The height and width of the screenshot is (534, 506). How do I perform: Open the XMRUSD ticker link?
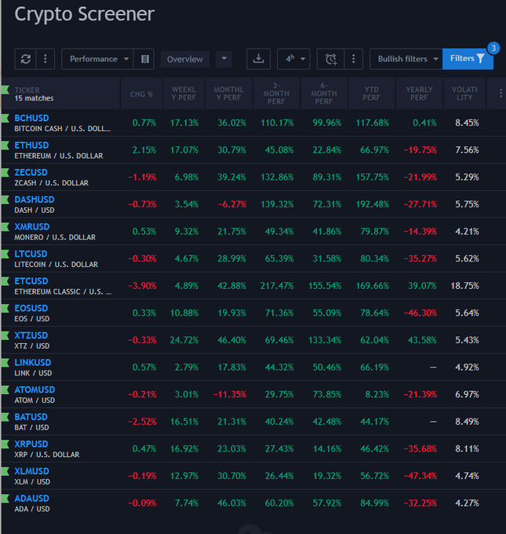pos(32,227)
